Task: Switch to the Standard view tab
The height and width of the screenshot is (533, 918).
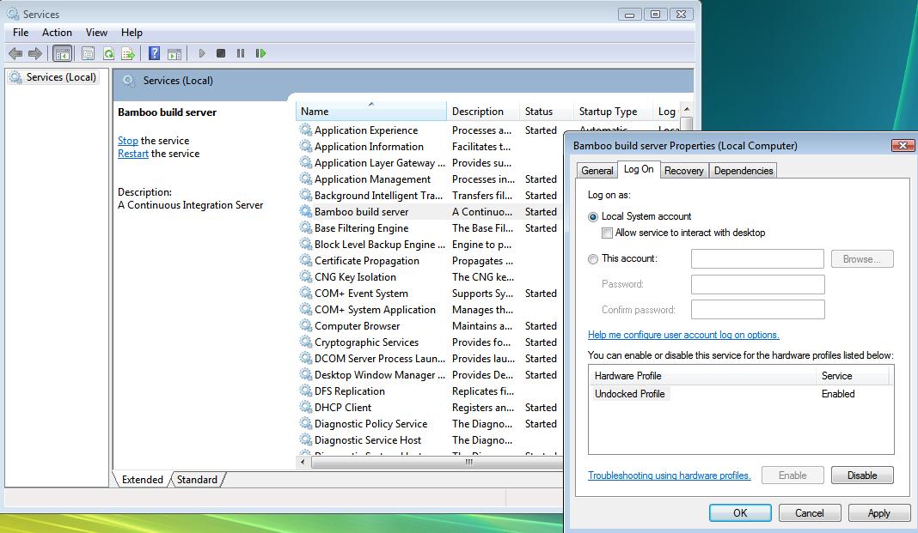Action: [197, 479]
